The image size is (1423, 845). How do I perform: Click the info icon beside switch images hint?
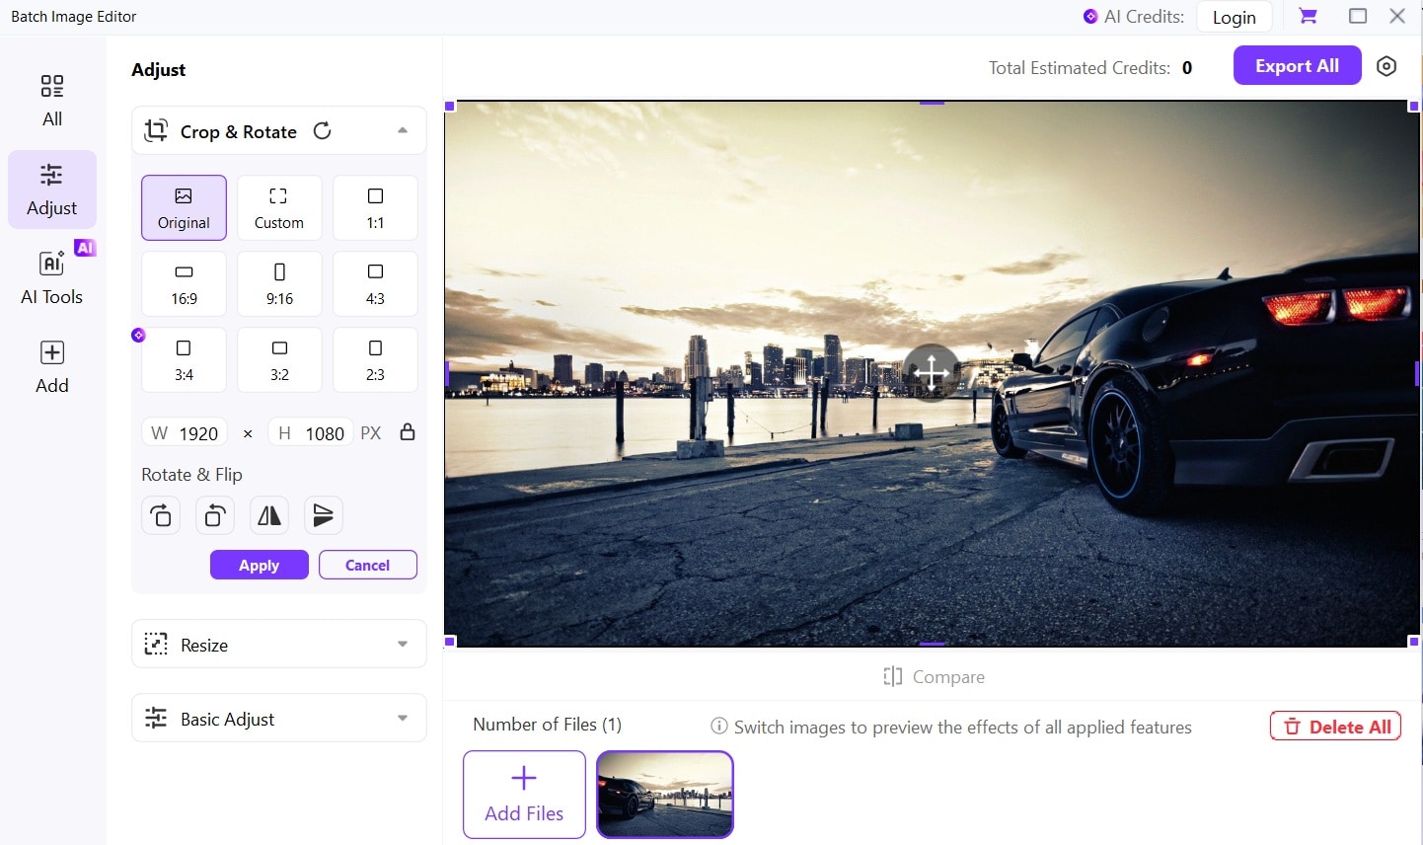pos(719,727)
